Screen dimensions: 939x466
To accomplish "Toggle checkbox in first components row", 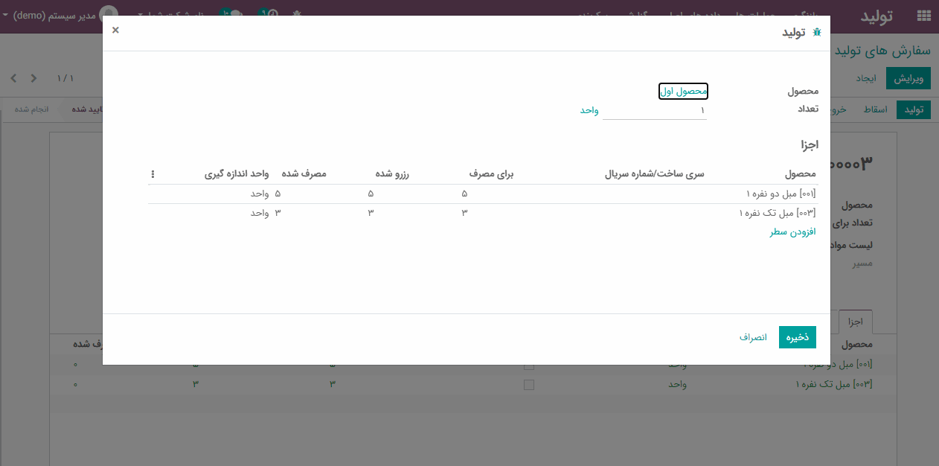I will coord(529,366).
